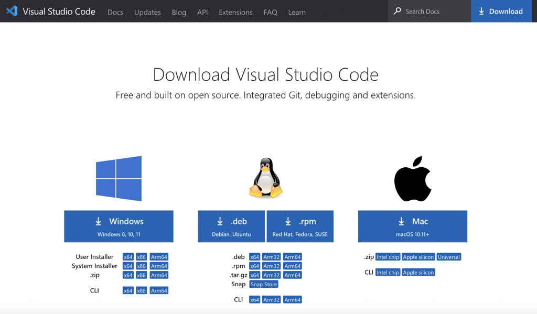The image size is (537, 314).
Task: Select Linux .rpm x64 link
Action: click(254, 266)
